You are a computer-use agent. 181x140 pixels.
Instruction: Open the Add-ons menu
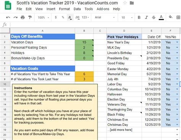[x=103, y=9]
